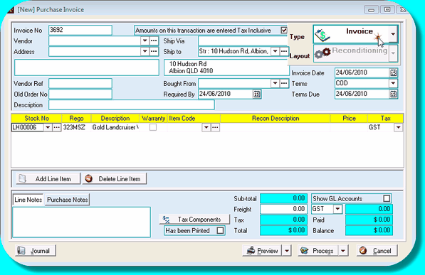Screen dimensions: 425x275
Task: Click the Freight amount field
Action: [283, 209]
